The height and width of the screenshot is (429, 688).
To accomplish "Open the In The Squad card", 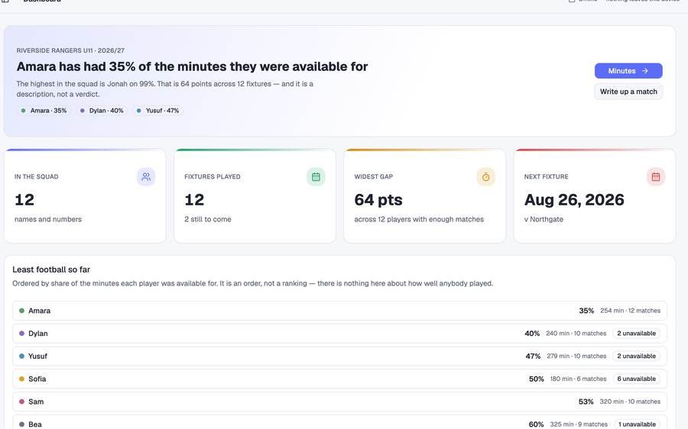I will click(85, 196).
